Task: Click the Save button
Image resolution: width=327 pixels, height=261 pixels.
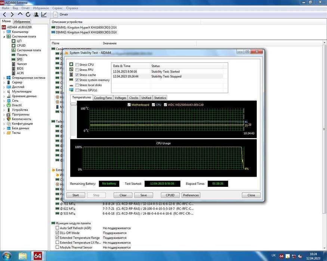Action: (144, 195)
